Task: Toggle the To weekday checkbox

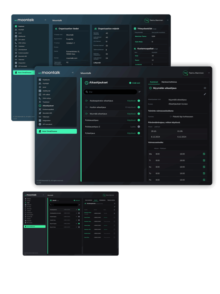Action: coord(204,173)
